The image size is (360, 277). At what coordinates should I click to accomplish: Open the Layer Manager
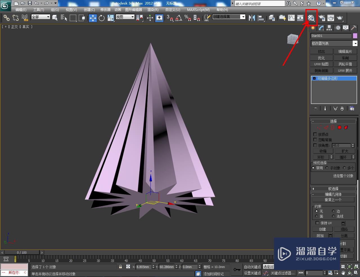pyautogui.click(x=272, y=18)
